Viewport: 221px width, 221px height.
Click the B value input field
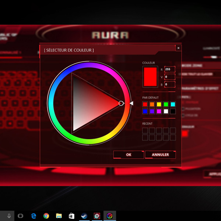click(170, 84)
